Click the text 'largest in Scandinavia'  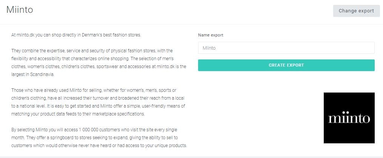click(x=32, y=74)
